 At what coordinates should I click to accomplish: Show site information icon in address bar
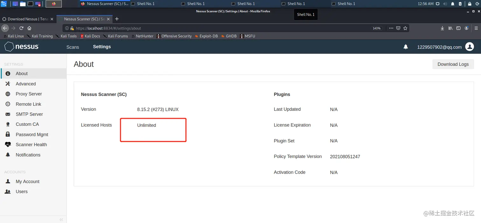click(x=67, y=28)
